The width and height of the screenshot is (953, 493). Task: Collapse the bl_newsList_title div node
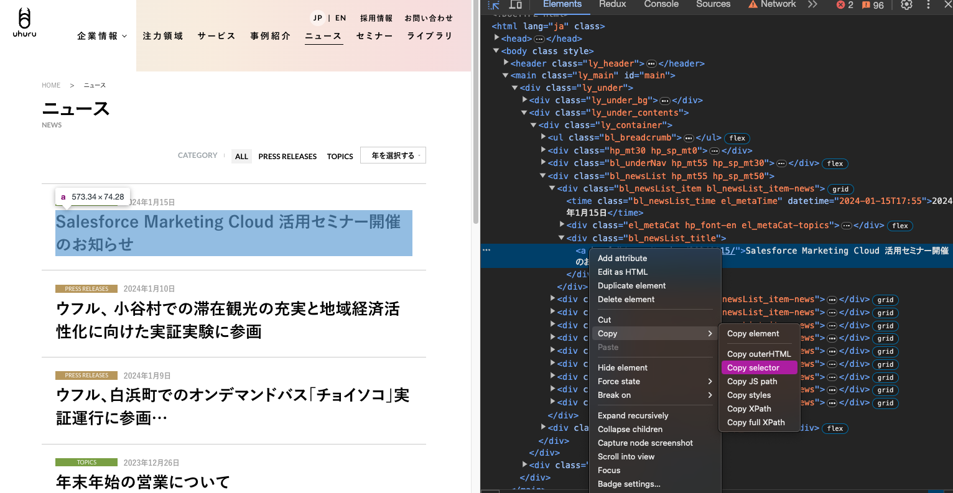click(x=562, y=238)
